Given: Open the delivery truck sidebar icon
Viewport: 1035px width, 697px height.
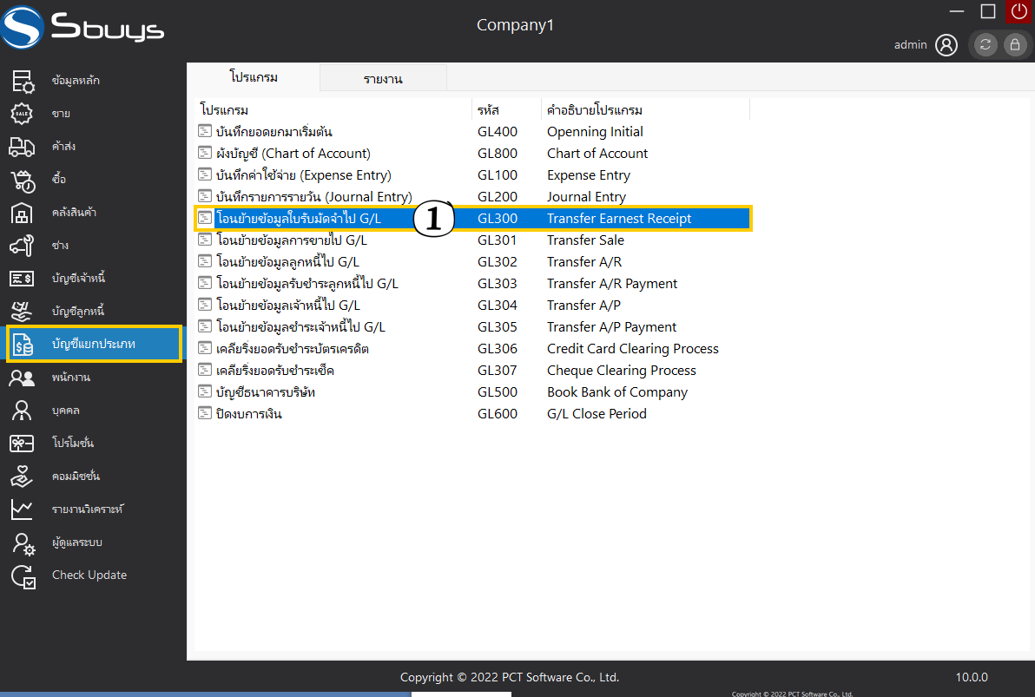Looking at the screenshot, I should coord(22,147).
